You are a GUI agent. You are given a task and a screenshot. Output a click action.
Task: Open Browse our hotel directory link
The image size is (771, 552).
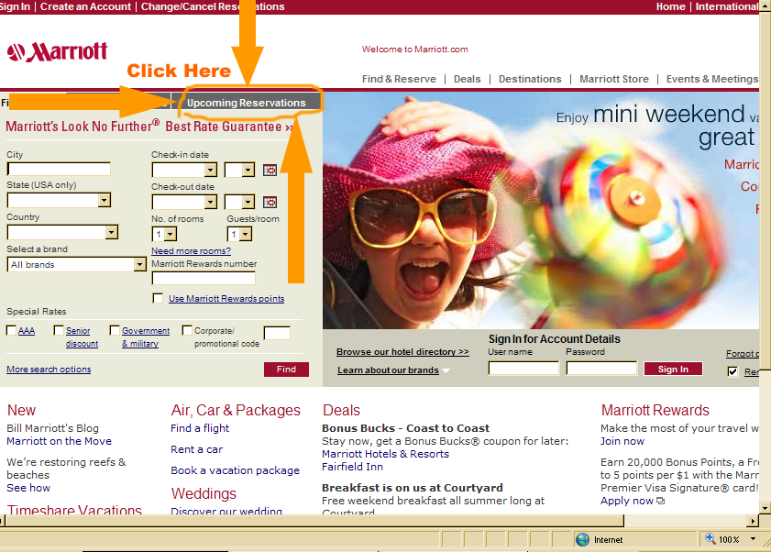402,352
